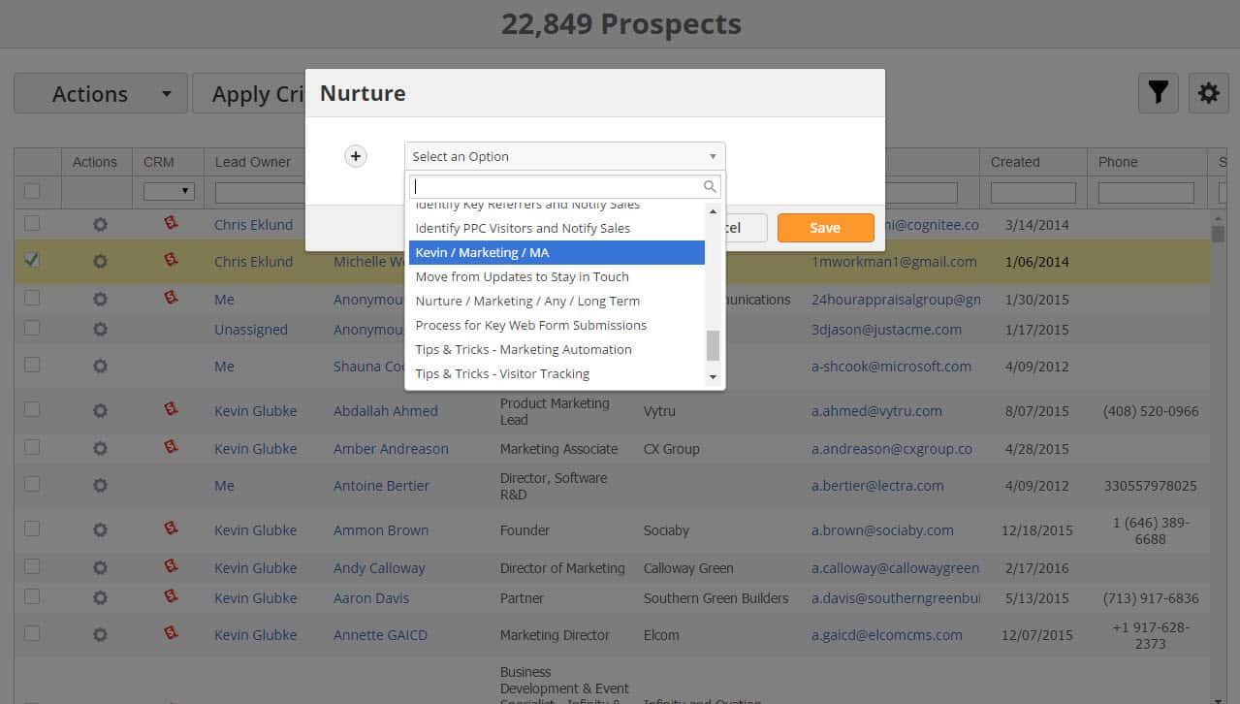Open gear actions for 3djason@justacme.com row
Image resolution: width=1240 pixels, height=704 pixels.
pyautogui.click(x=100, y=330)
